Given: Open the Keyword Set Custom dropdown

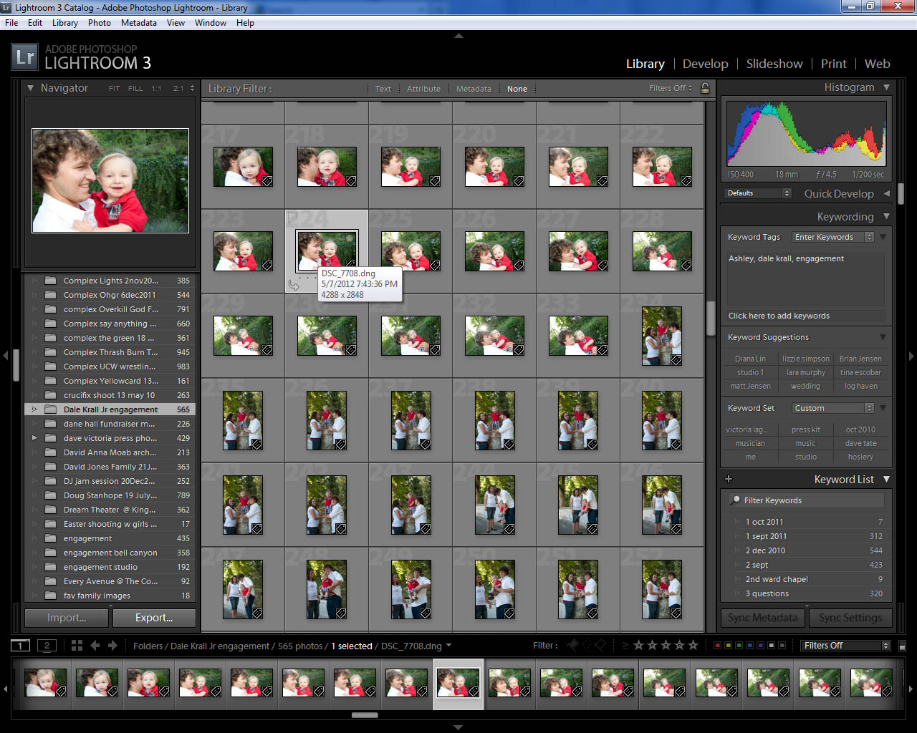Looking at the screenshot, I should point(833,408).
